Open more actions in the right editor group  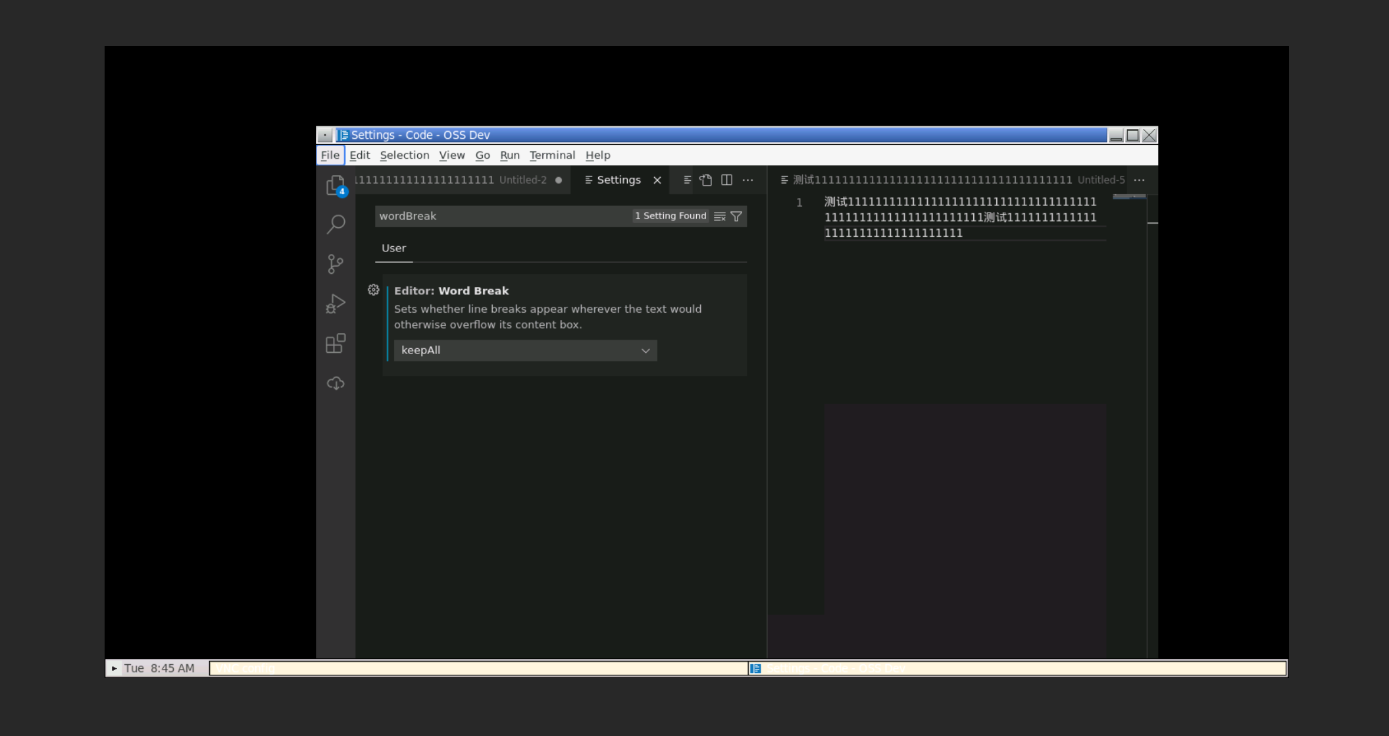(1140, 180)
